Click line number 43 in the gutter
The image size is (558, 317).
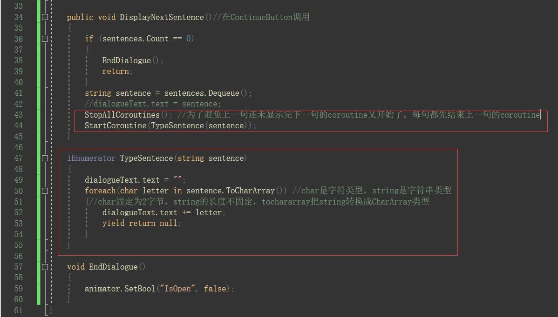tap(18, 115)
